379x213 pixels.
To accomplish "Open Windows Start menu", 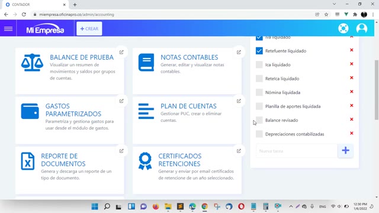I will 95,206.
